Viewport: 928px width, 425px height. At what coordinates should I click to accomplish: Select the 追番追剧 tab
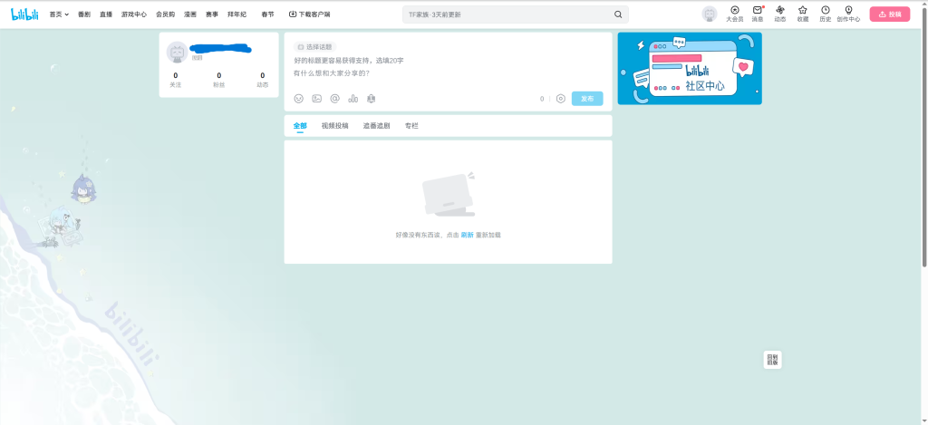click(376, 126)
